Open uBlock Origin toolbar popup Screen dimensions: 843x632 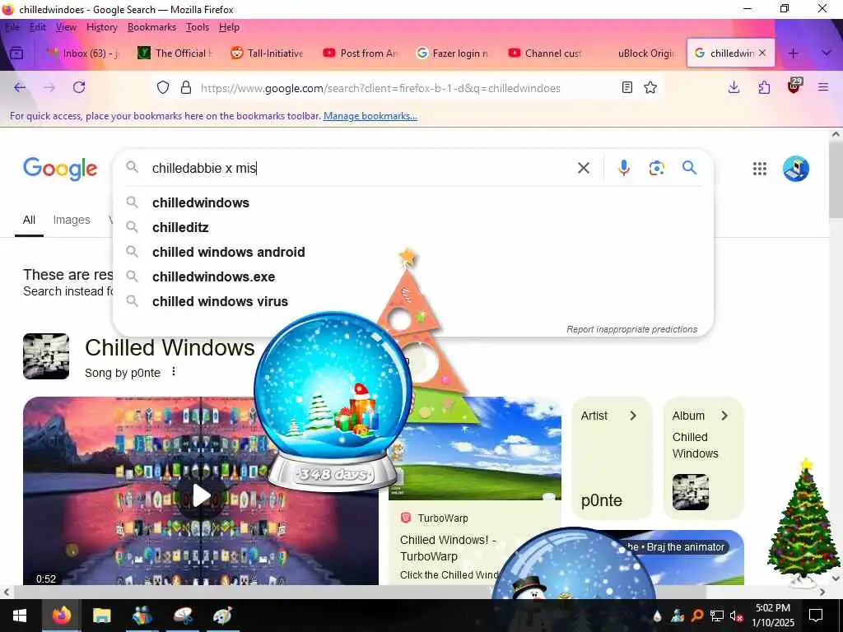tap(794, 86)
